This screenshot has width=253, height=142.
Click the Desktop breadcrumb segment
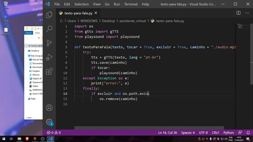pyautogui.click(x=108, y=21)
